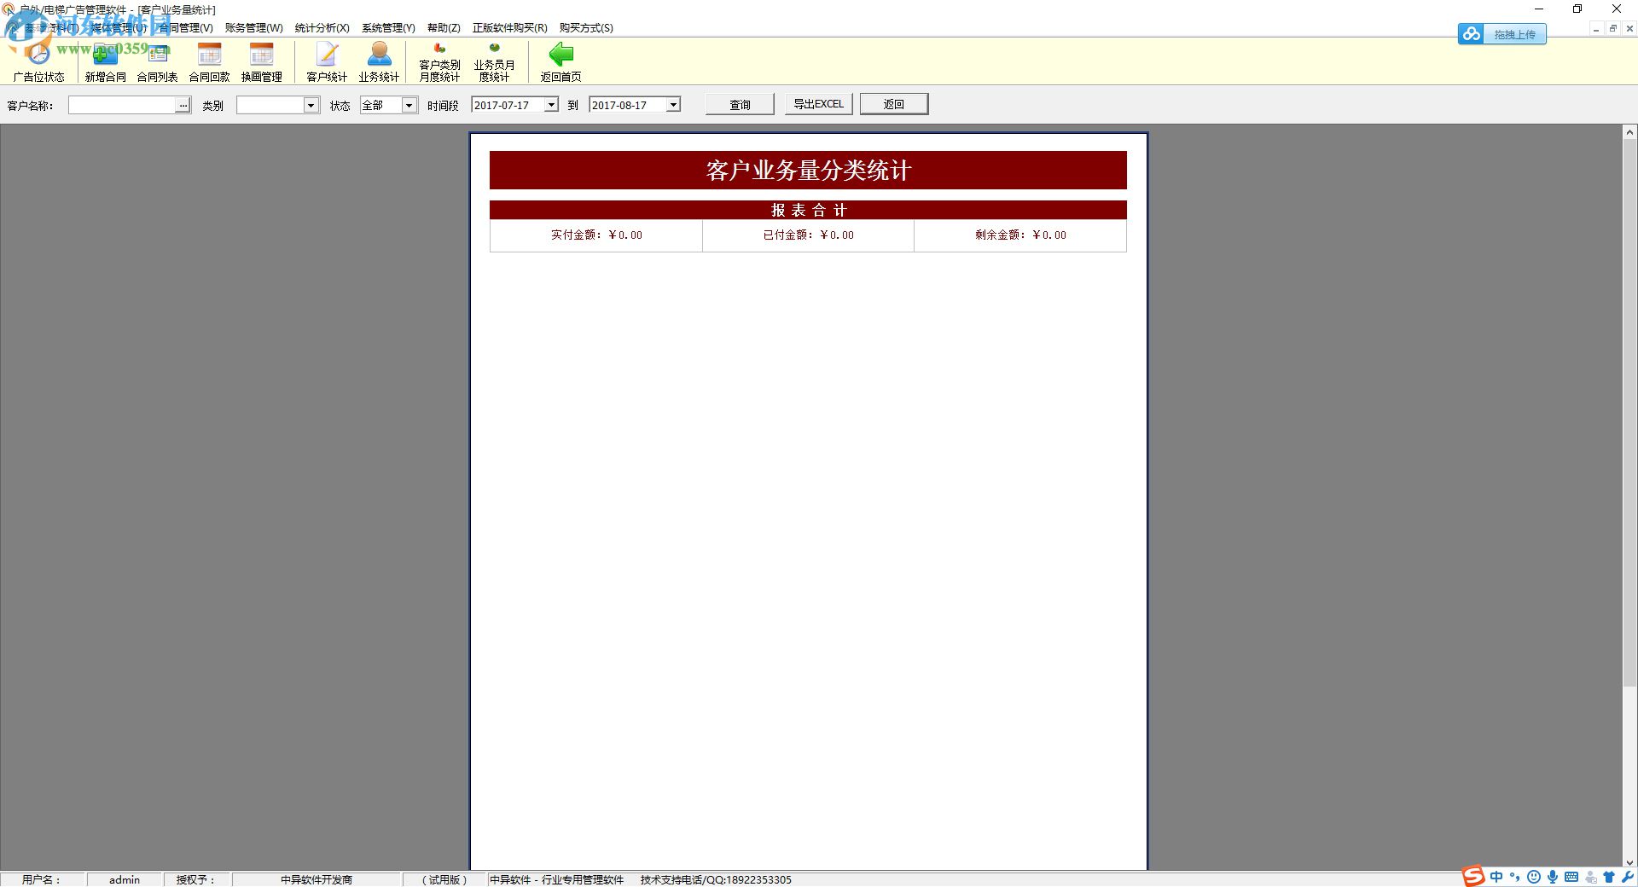Viewport: 1638px width, 887px height.
Task: Toggle the 中 Chinese input mode icon
Action: pyautogui.click(x=1496, y=877)
